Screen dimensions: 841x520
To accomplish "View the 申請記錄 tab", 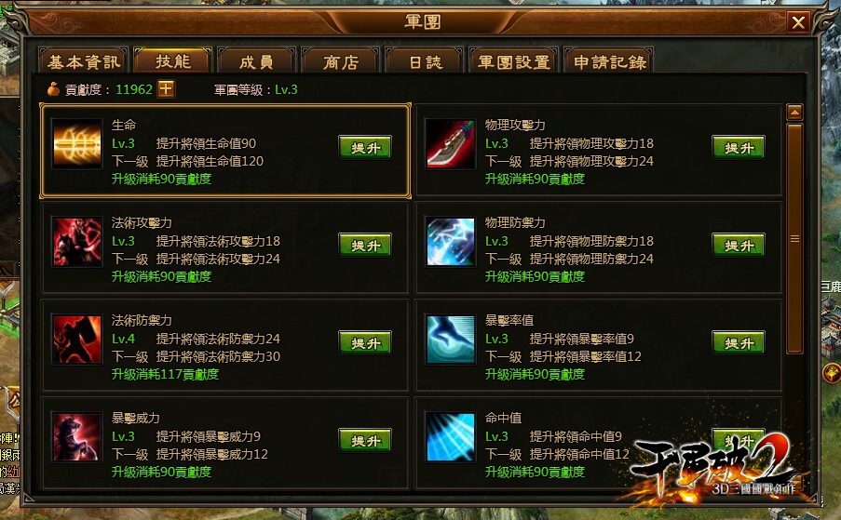I will (x=609, y=60).
